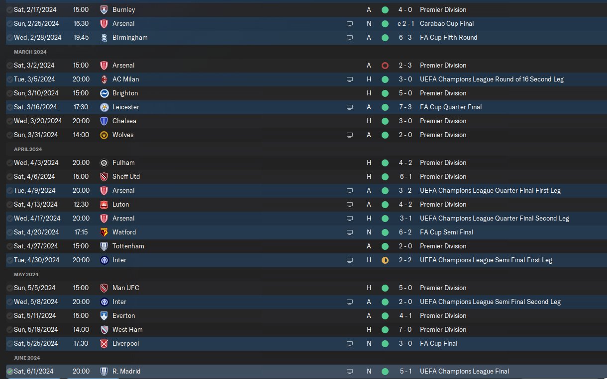
Task: Click the AC Milan club crest
Action: (x=104, y=79)
